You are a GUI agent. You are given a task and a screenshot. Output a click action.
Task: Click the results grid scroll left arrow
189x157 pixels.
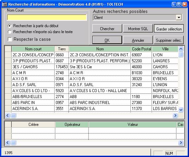8,116
